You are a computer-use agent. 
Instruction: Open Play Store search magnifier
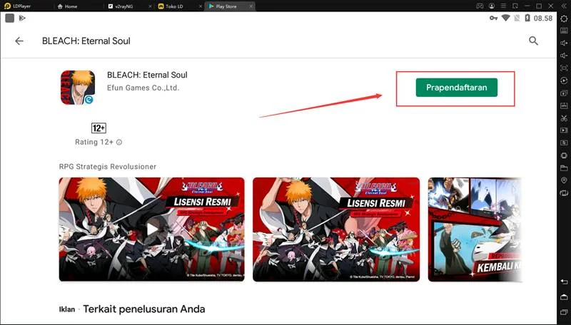pos(533,41)
